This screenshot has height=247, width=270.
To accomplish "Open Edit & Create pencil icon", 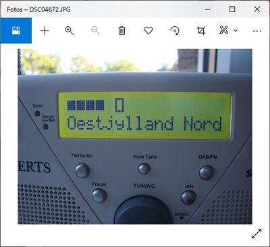I will 223,30.
